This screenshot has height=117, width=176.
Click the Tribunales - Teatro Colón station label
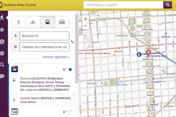click(x=130, y=36)
